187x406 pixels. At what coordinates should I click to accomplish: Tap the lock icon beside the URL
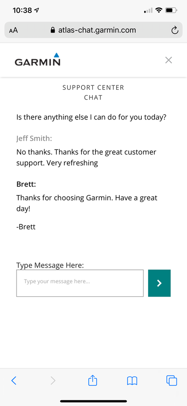[53, 30]
